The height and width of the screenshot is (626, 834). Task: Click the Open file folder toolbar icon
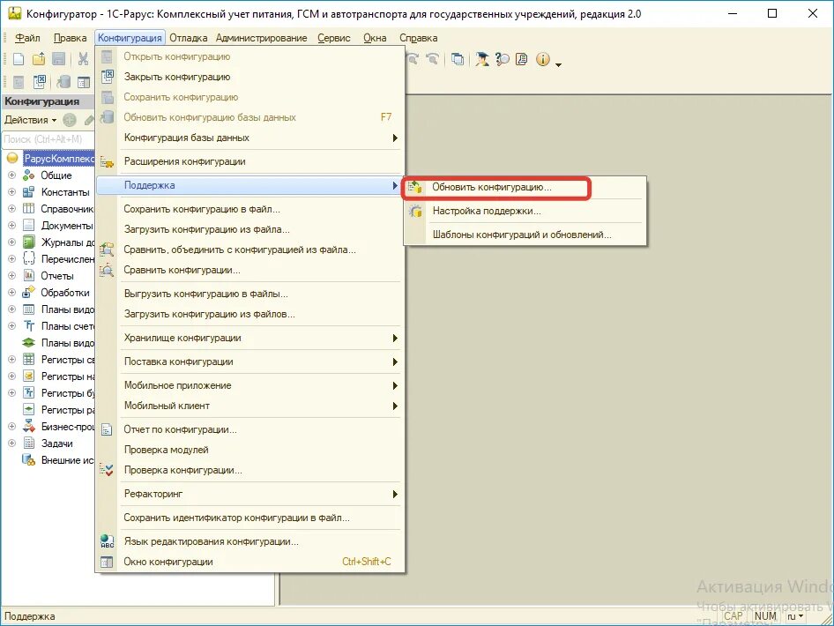point(39,59)
